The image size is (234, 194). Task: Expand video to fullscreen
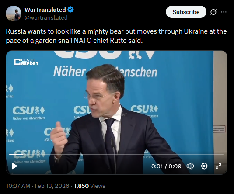[218, 166]
